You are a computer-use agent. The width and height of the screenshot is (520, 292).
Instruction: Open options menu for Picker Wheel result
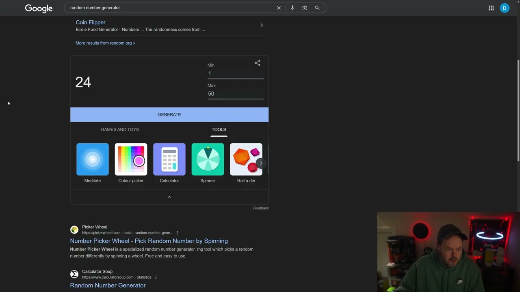[x=178, y=233]
